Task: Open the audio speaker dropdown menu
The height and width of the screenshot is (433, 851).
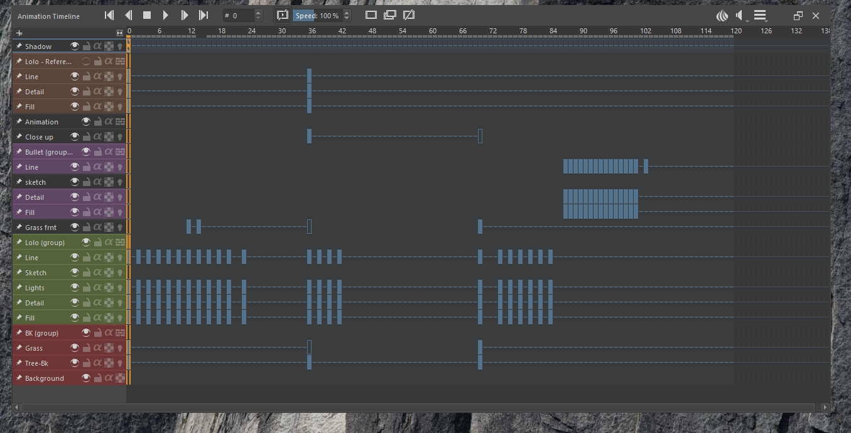Action: click(742, 16)
